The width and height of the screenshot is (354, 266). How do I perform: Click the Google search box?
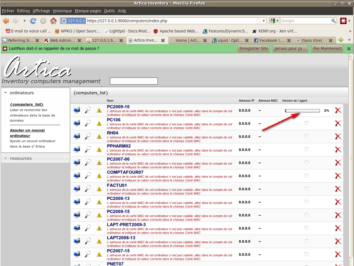click(305, 21)
